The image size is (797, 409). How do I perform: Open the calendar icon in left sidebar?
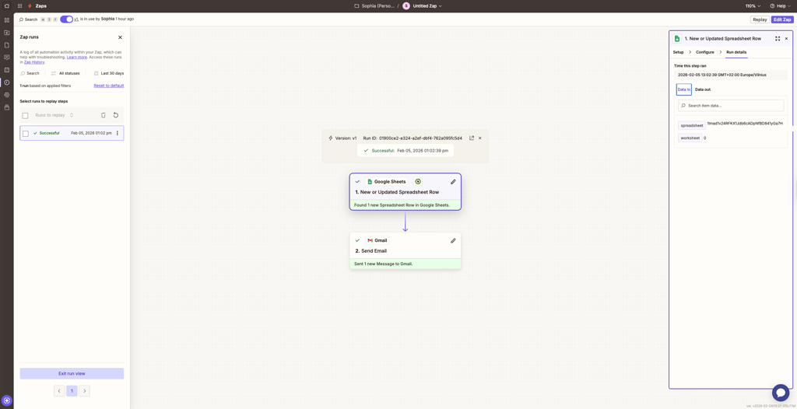(x=6, y=70)
